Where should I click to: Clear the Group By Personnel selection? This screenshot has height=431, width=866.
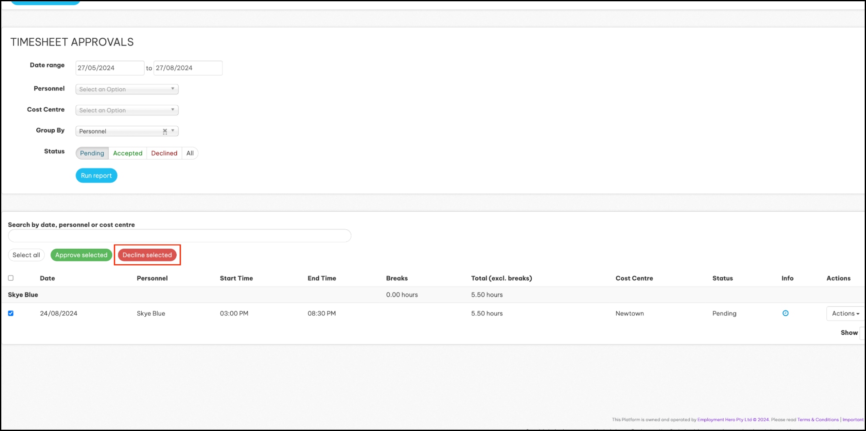pyautogui.click(x=165, y=131)
